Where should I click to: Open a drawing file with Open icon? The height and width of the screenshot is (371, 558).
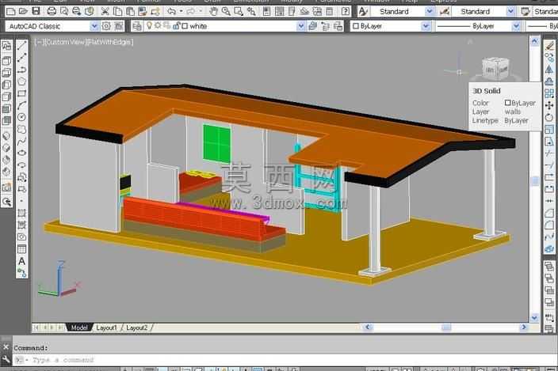tap(23, 12)
